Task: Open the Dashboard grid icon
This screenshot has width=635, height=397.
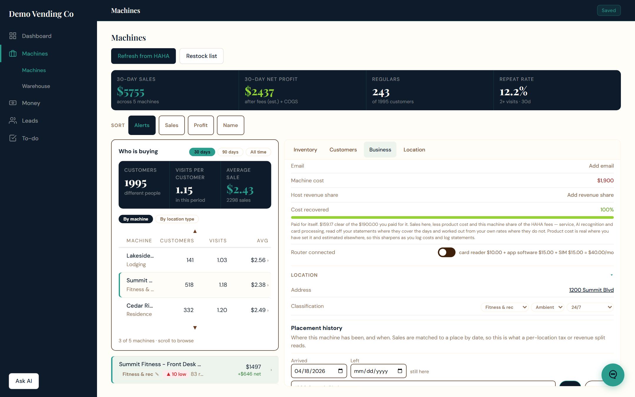Action: click(13, 36)
